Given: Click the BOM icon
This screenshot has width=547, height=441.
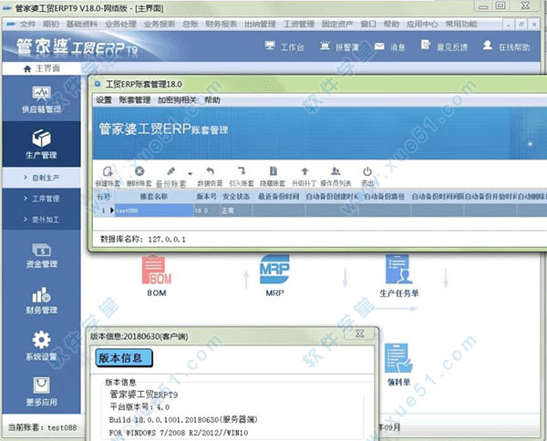Looking at the screenshot, I should click(157, 270).
